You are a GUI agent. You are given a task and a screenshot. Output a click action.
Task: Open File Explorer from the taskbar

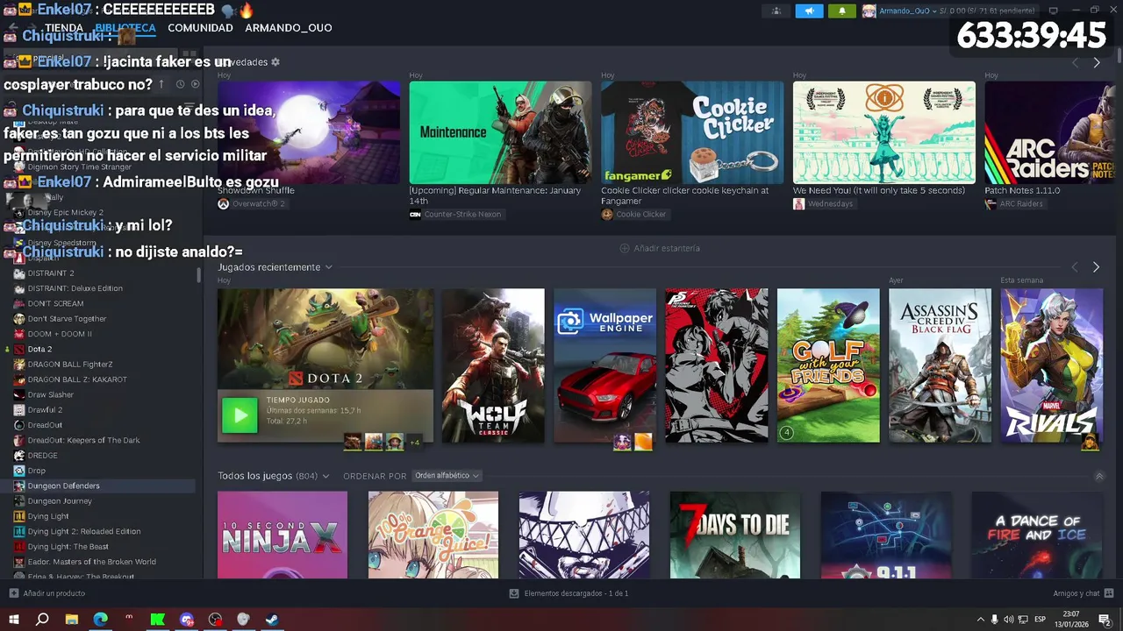pyautogui.click(x=72, y=620)
